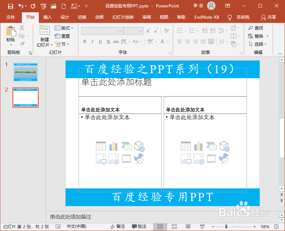Switch to Reading view in status bar
Screen dimensions: 285x231
click(188, 226)
